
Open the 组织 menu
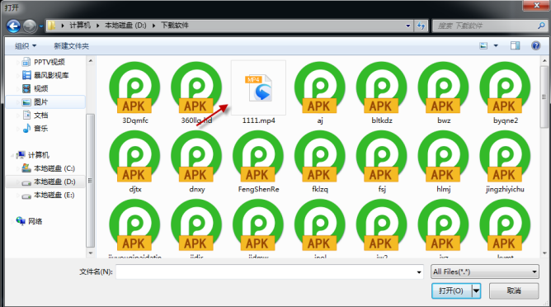26,46
